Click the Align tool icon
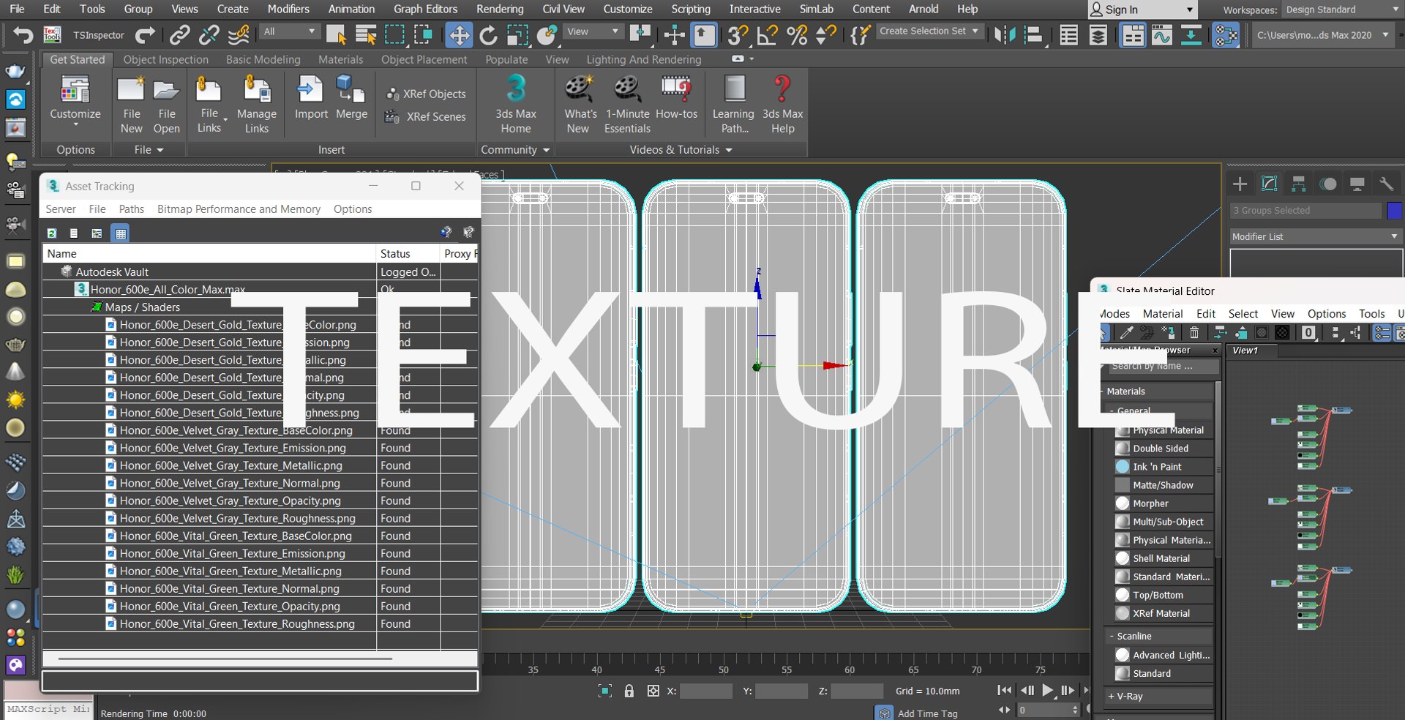Viewport: 1405px width, 720px height. pyautogui.click(x=1033, y=34)
